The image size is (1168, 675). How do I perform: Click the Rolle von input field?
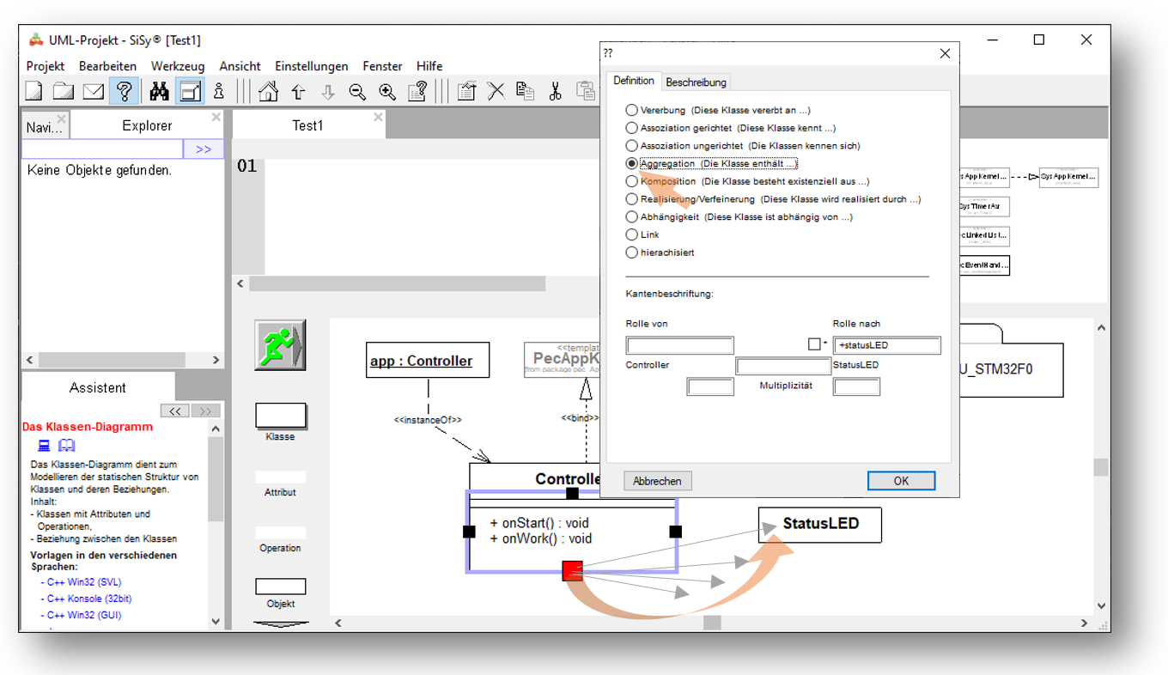(x=679, y=346)
